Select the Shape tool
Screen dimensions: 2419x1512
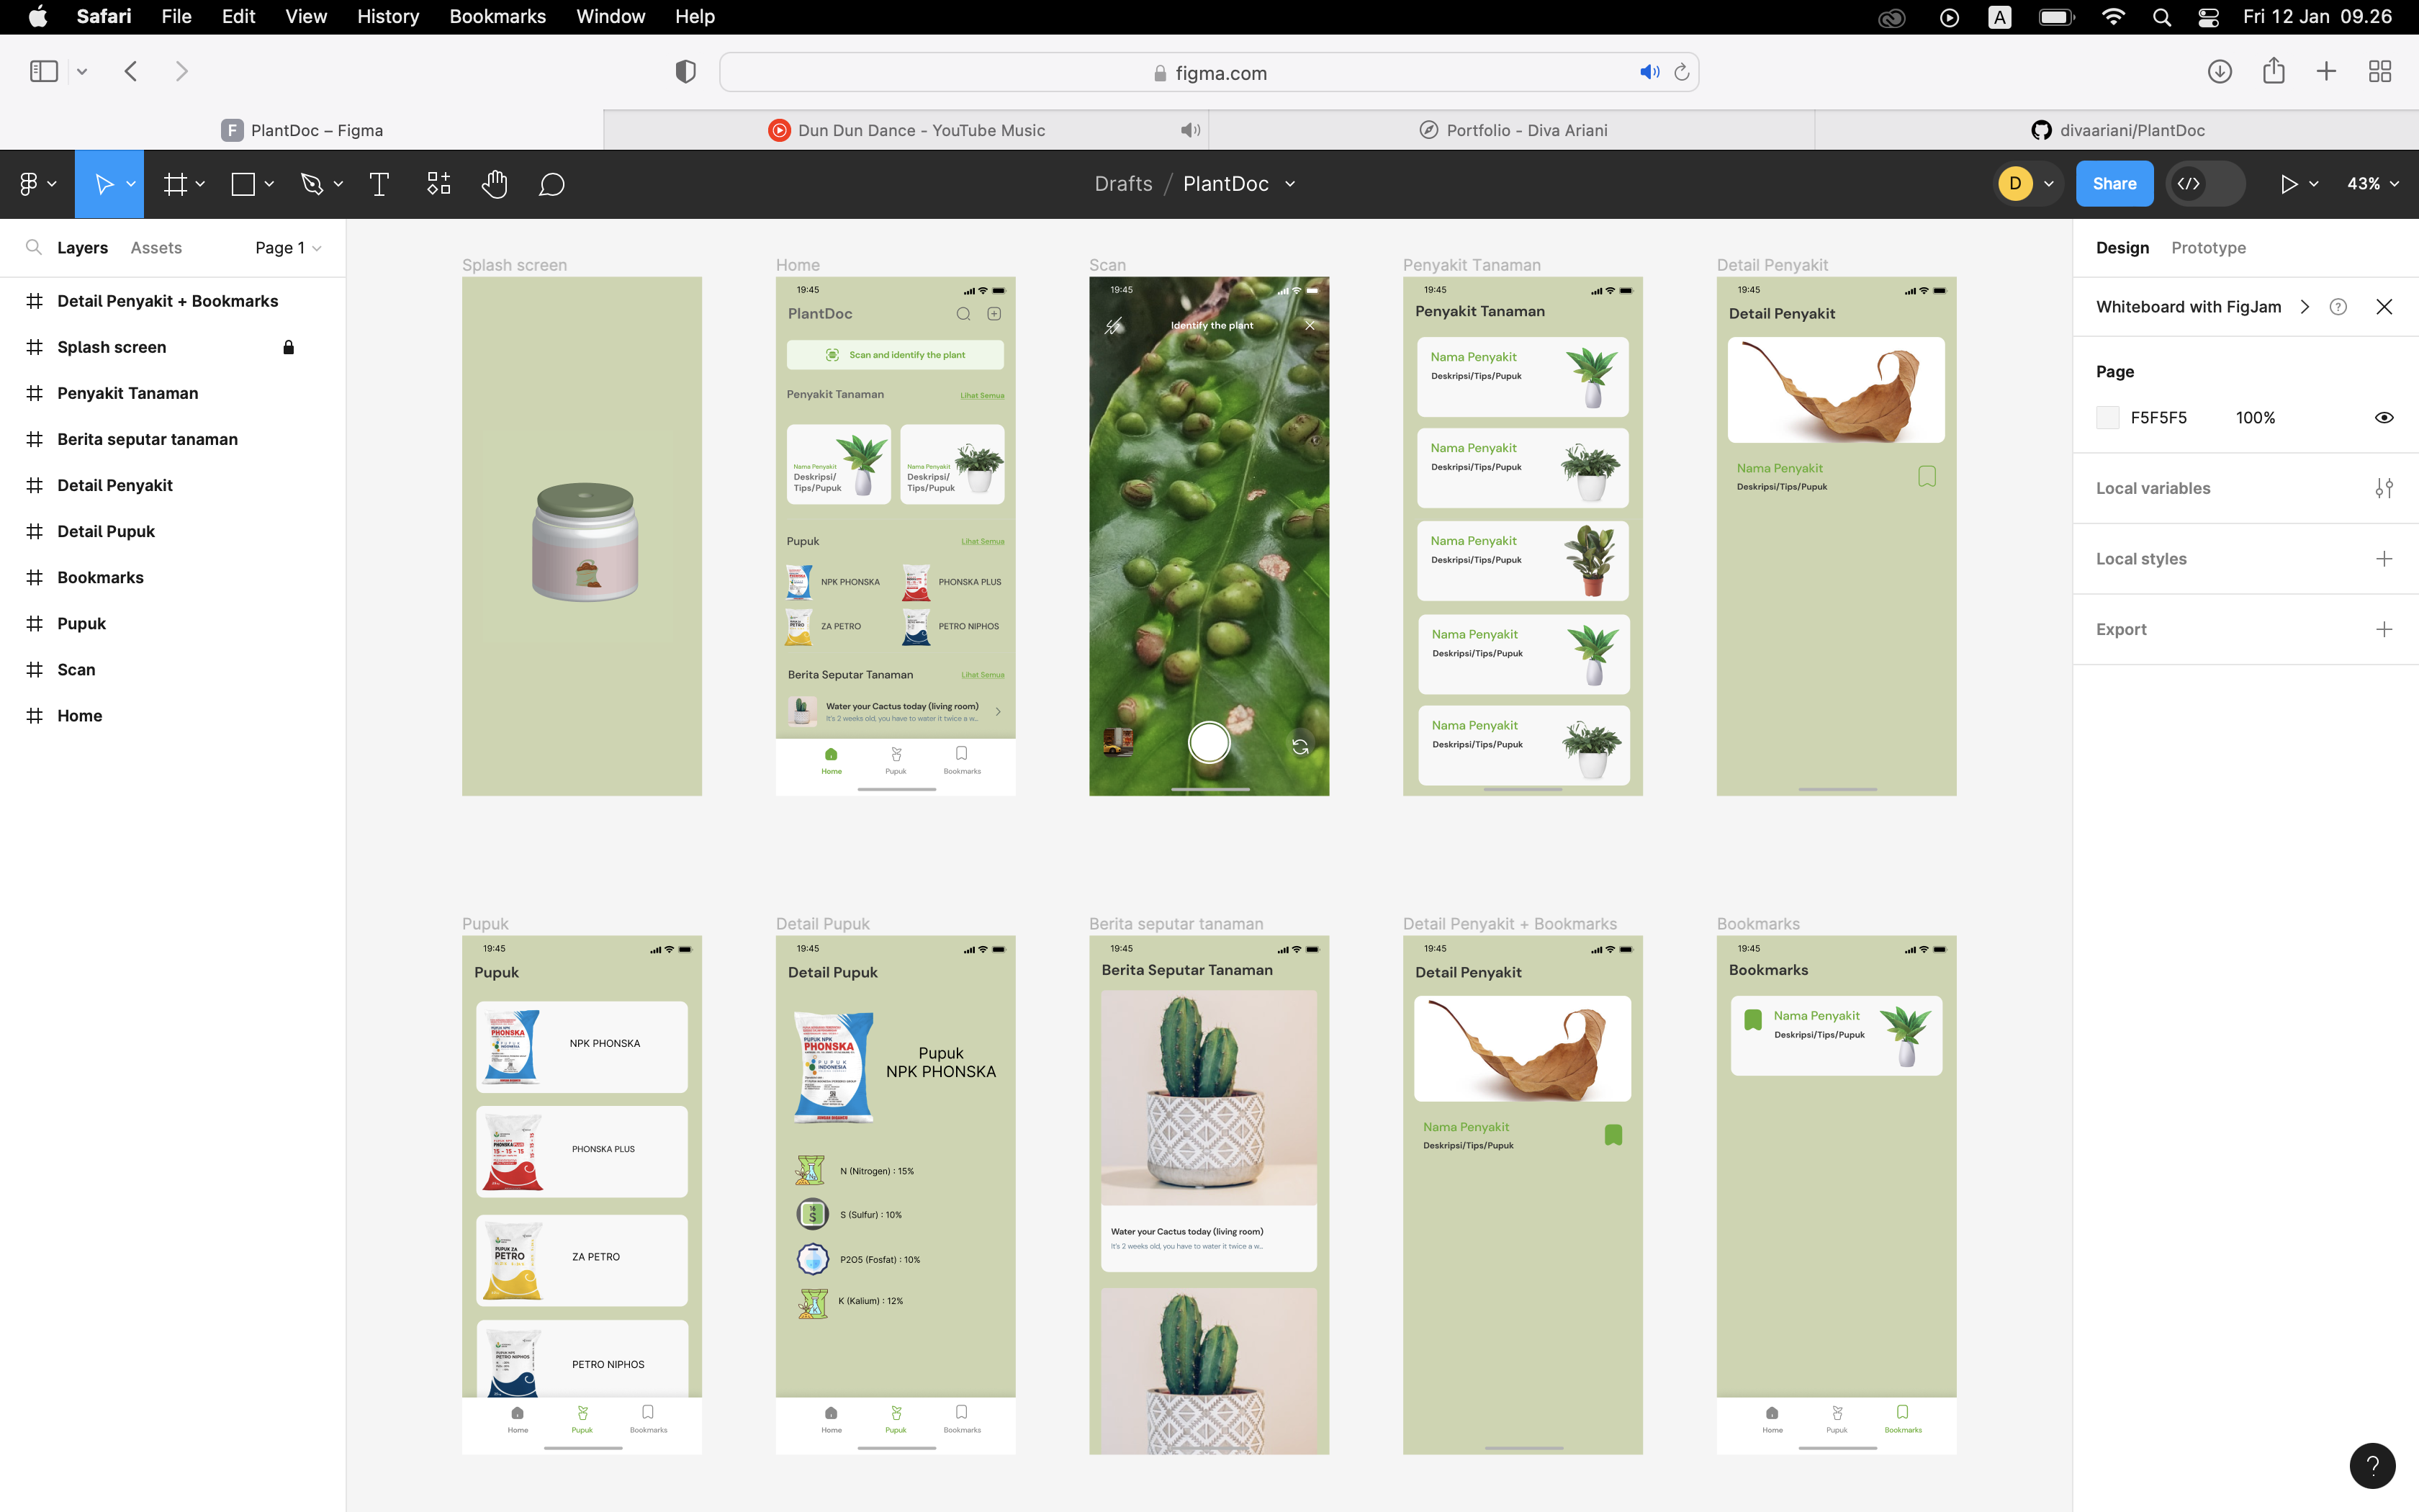click(x=243, y=183)
